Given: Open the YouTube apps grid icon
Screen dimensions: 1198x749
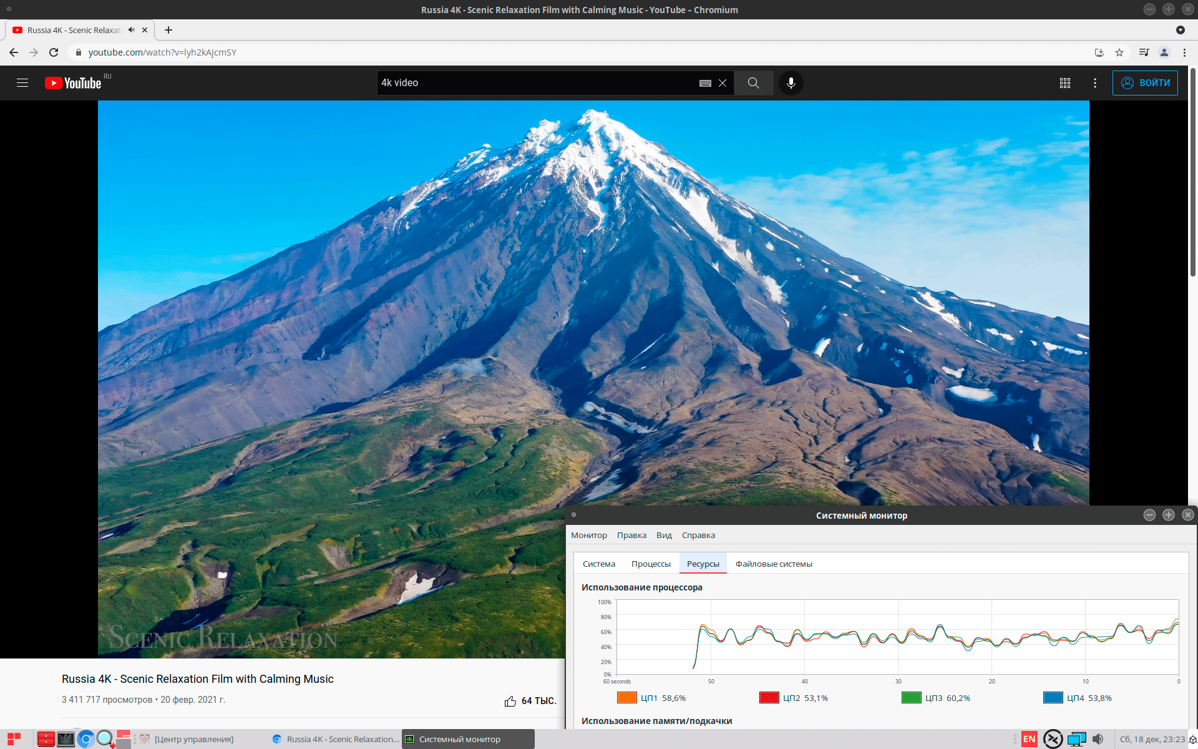Looking at the screenshot, I should (1065, 83).
